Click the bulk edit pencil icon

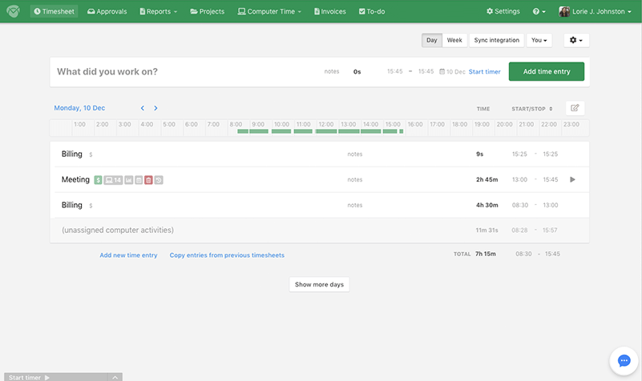pyautogui.click(x=575, y=108)
